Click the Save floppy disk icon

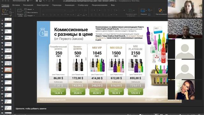pyautogui.click(x=40, y=1)
